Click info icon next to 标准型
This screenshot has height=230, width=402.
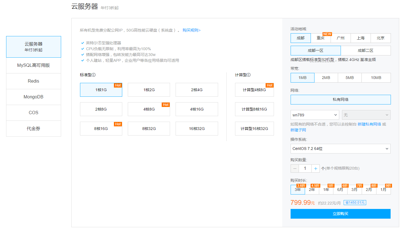click(x=94, y=75)
